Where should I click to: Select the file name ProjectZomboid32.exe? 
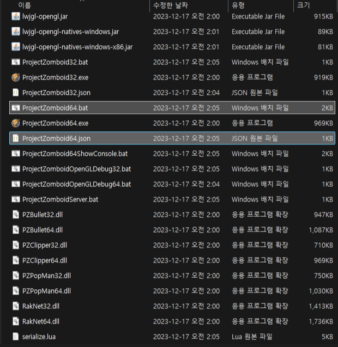tap(56, 78)
